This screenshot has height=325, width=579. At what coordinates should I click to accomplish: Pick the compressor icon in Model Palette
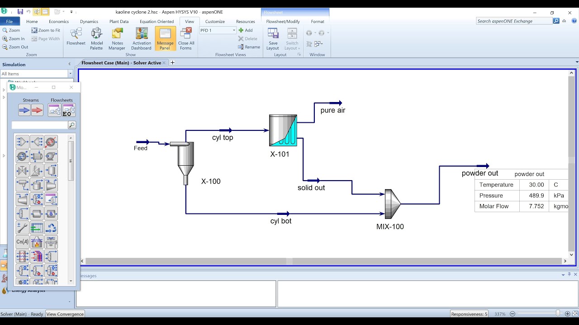[x=51, y=185]
